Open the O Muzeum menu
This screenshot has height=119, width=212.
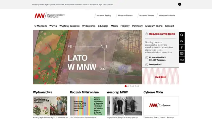pos(40,26)
